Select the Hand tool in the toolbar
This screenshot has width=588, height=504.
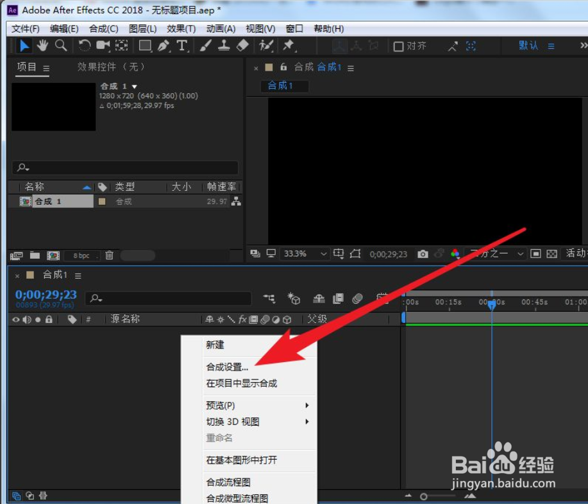point(42,45)
